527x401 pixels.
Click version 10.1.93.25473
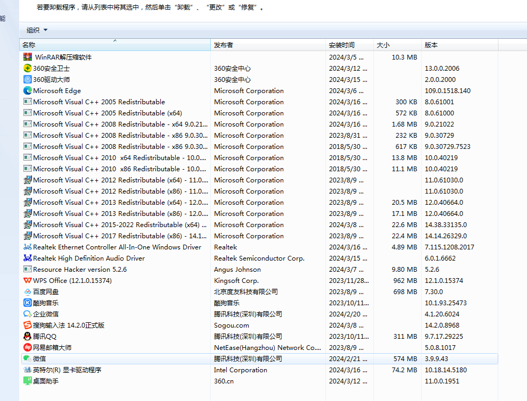[x=446, y=303]
